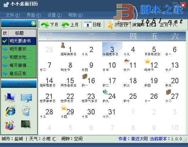Click the 当前版本：1.0.0 text
The width and height of the screenshot is (188, 147).
(x=166, y=139)
